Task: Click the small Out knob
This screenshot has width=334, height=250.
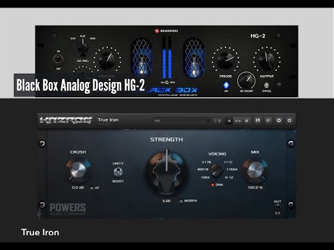Action: pyautogui.click(x=278, y=207)
